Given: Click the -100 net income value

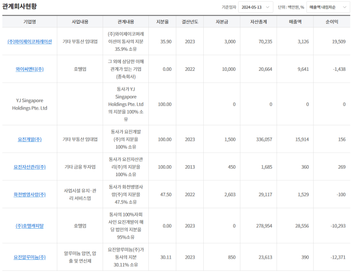Looking at the screenshot, I should tap(341, 194).
